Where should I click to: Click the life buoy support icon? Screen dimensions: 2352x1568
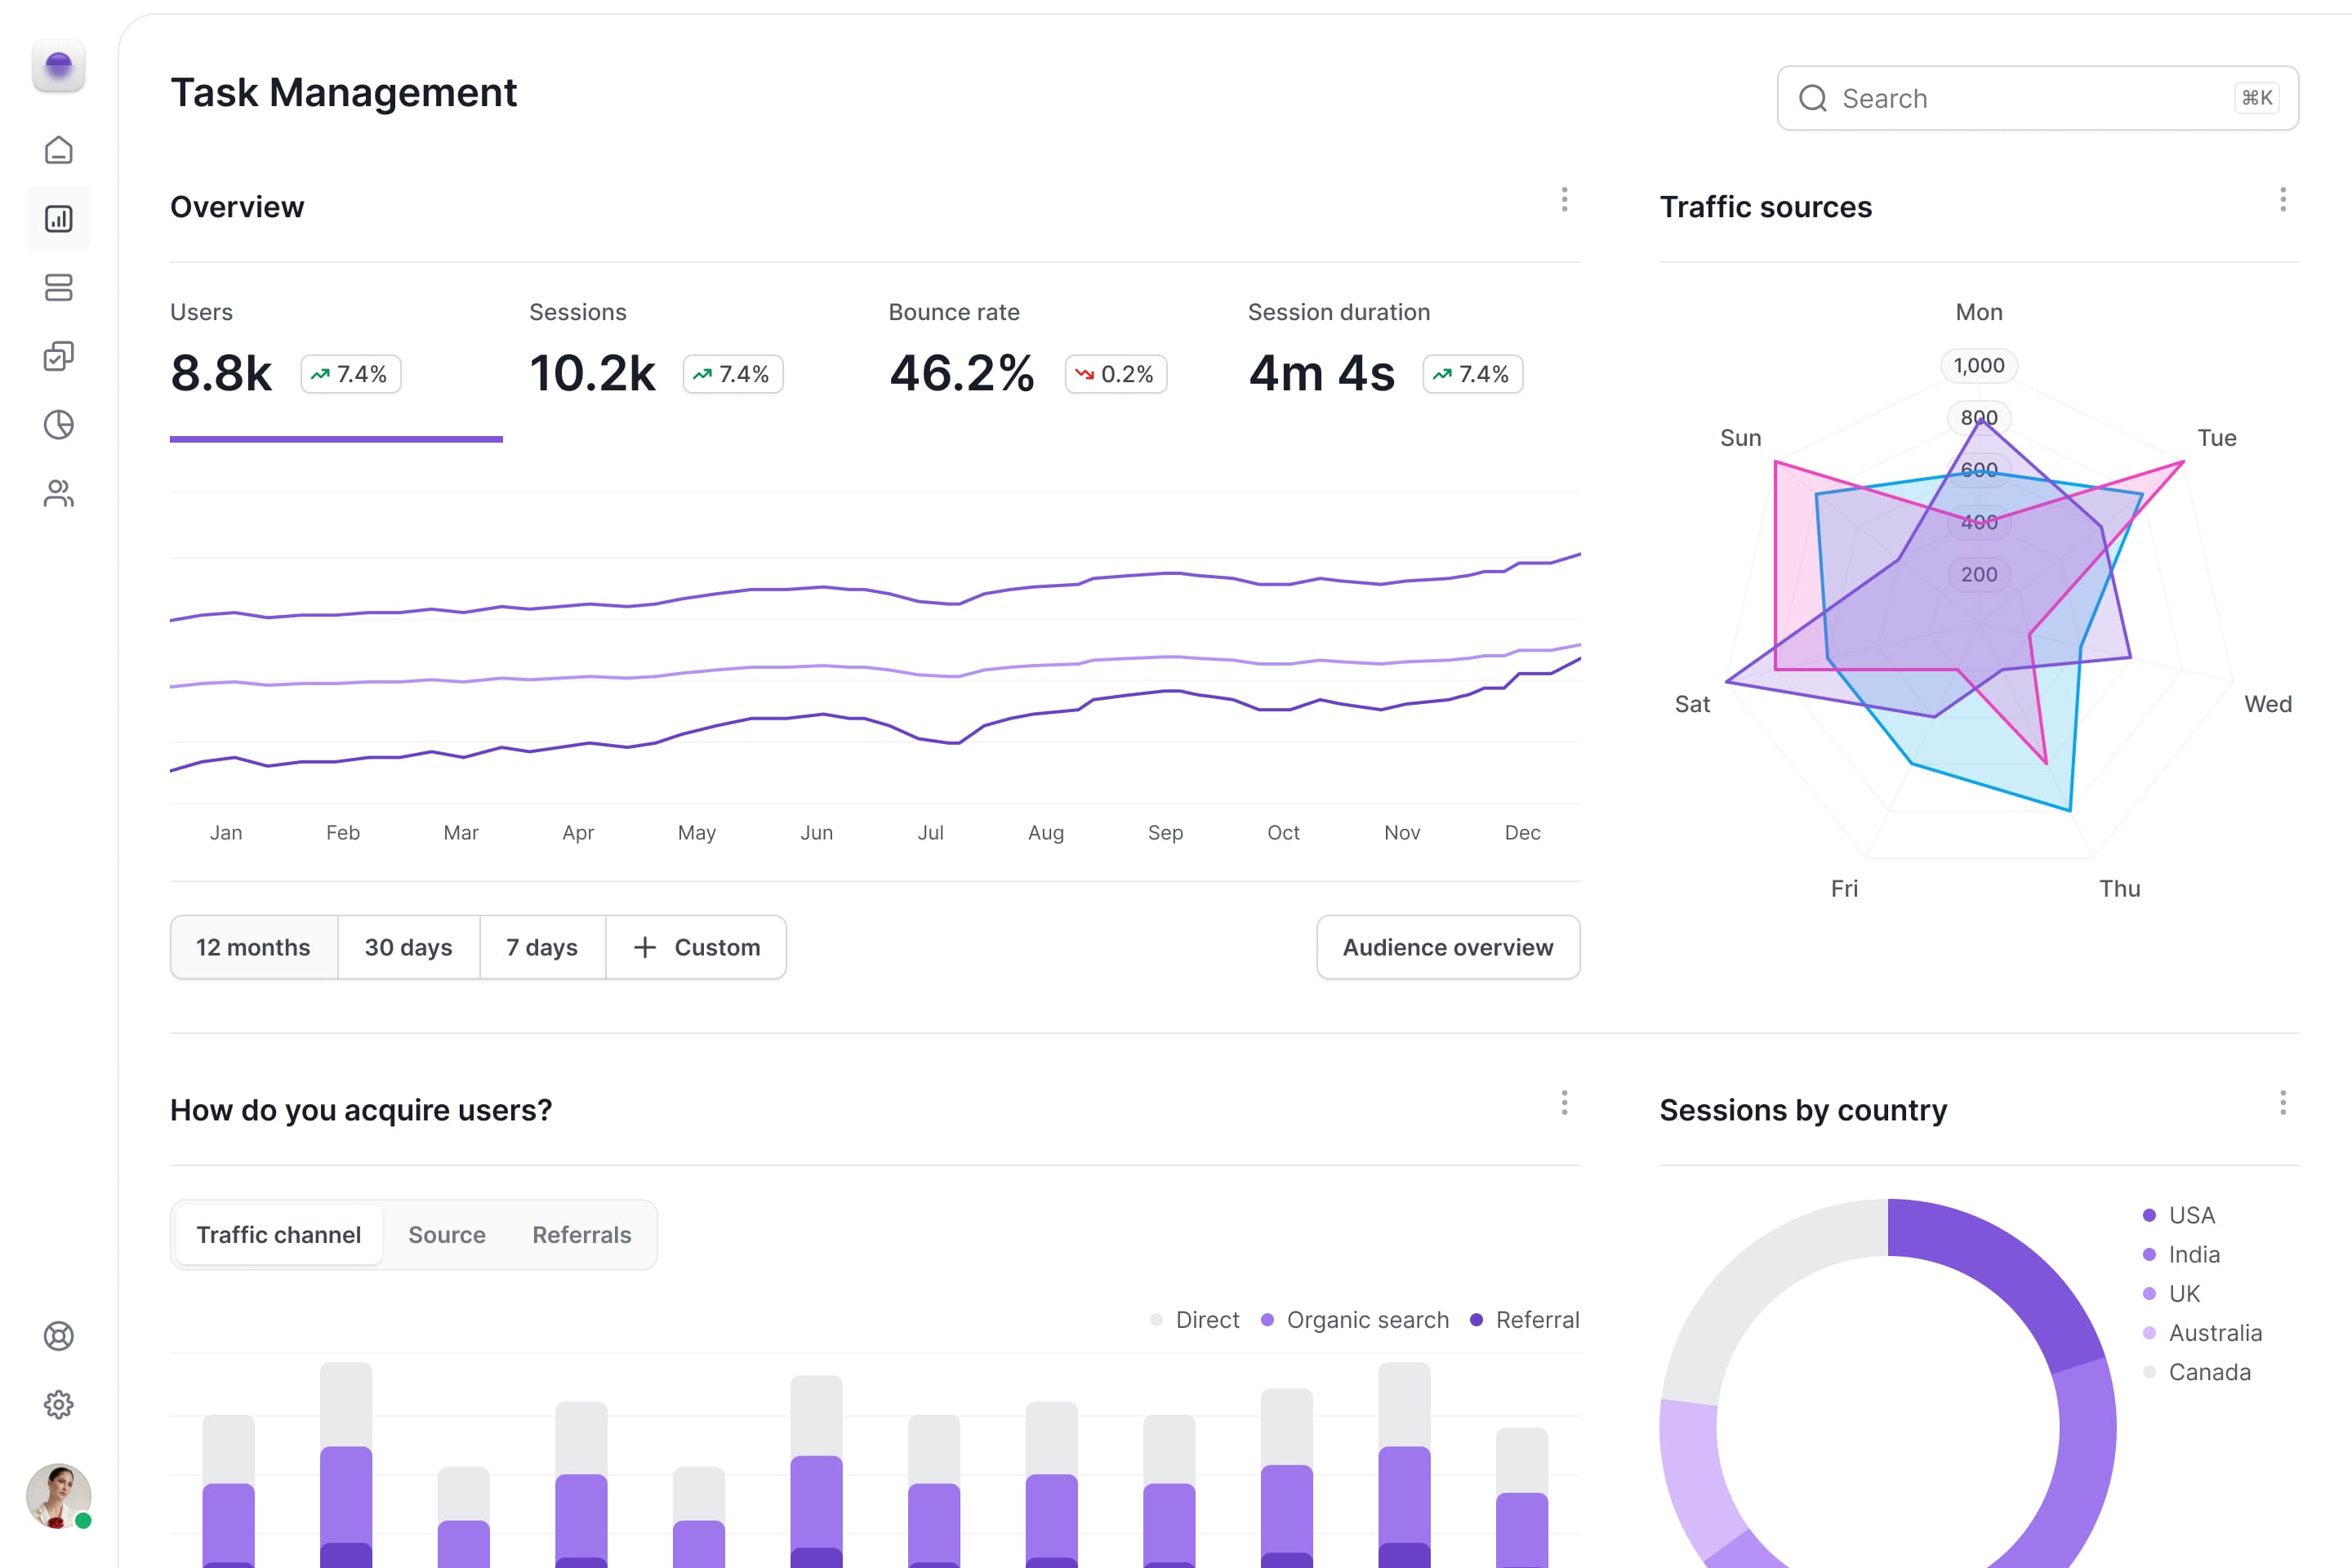[x=59, y=1336]
